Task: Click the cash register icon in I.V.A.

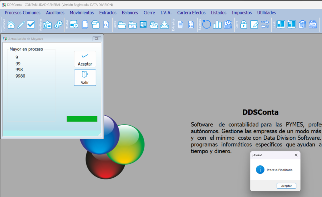Action: tap(313, 24)
